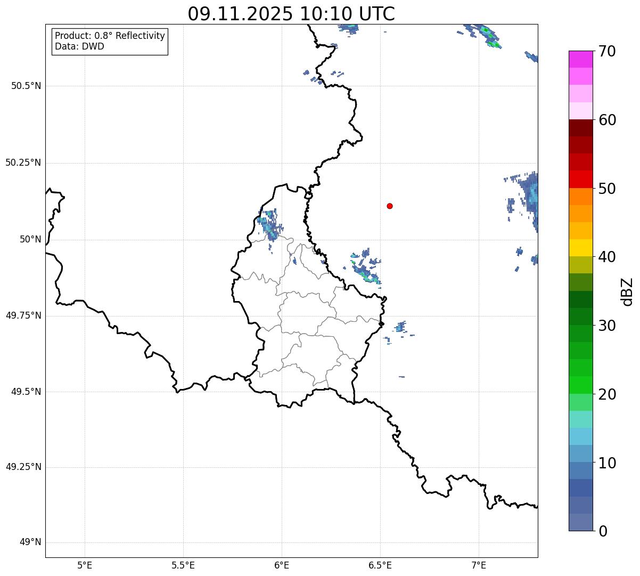The height and width of the screenshot is (576, 640).
Task: Click the red location marker dot
Action: tap(390, 206)
